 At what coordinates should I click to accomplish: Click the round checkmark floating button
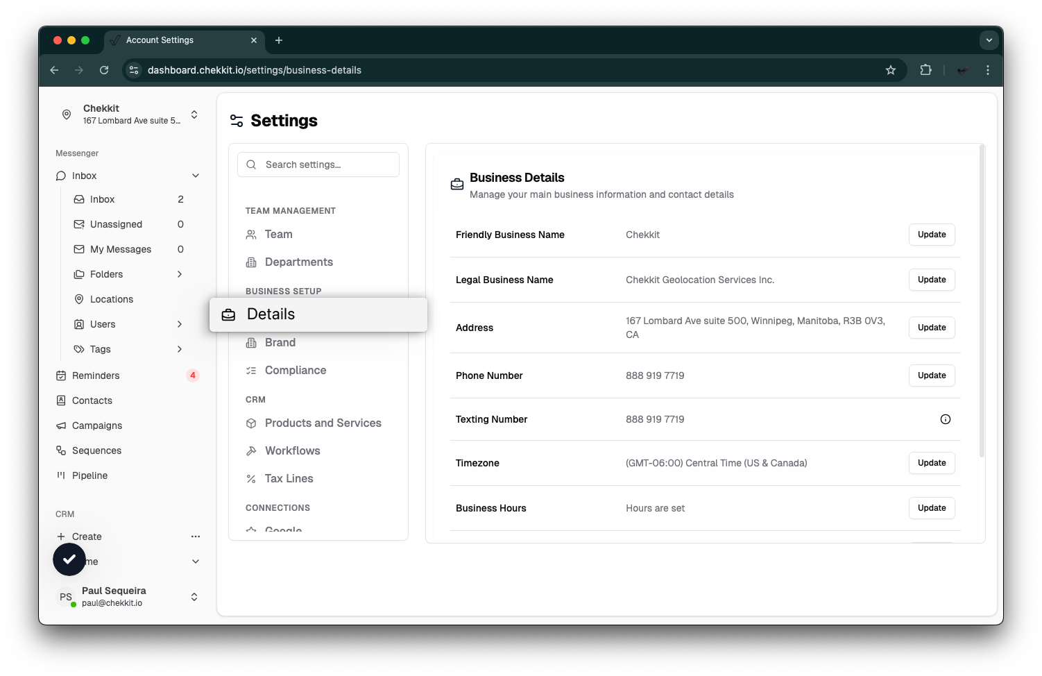click(69, 559)
